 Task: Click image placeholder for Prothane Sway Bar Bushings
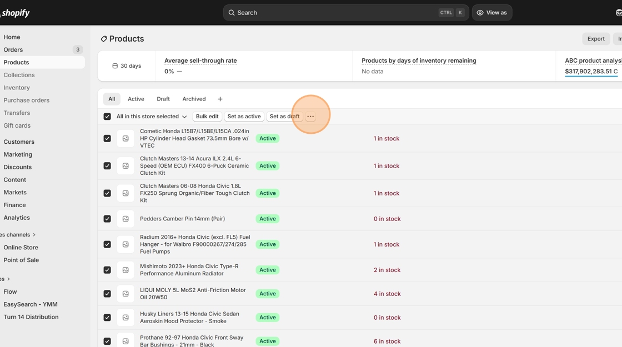(x=126, y=341)
